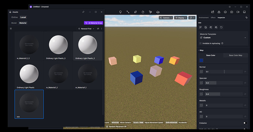Select the Model tab in Assets

point(14,23)
